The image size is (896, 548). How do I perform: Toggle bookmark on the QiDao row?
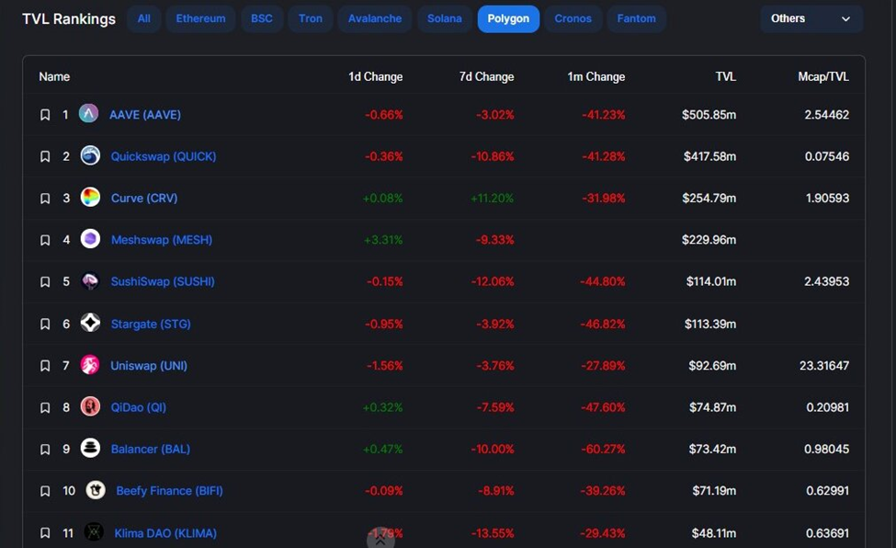click(x=45, y=407)
